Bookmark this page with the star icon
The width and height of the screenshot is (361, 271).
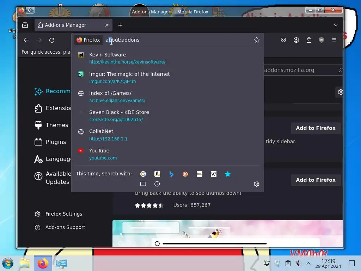pyautogui.click(x=257, y=40)
